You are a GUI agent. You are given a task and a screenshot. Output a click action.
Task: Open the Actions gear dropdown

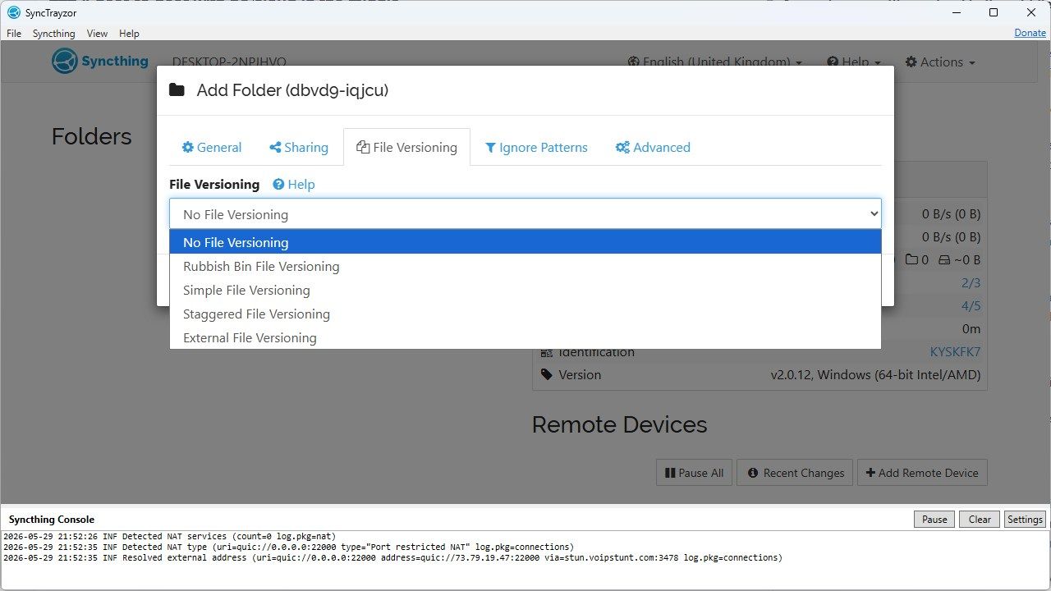(940, 62)
